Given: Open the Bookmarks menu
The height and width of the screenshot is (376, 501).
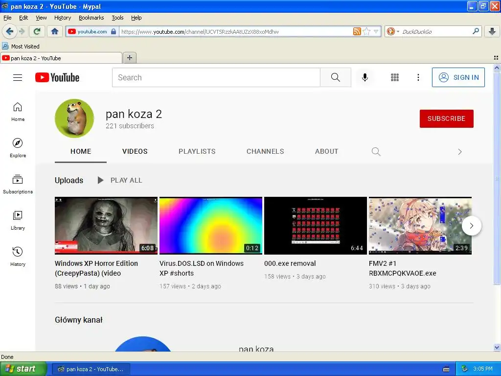Looking at the screenshot, I should point(91,18).
